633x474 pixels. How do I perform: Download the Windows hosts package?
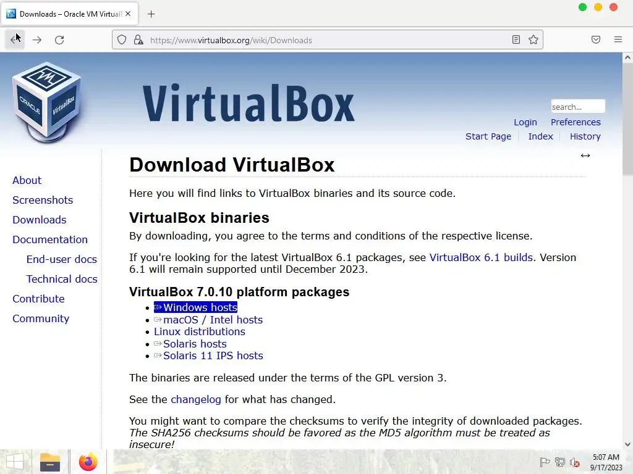coord(196,307)
